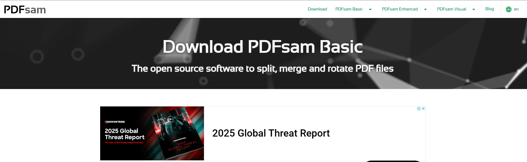Select the PDFsam Visual menu item
This screenshot has width=527, height=162.
pyautogui.click(x=451, y=9)
